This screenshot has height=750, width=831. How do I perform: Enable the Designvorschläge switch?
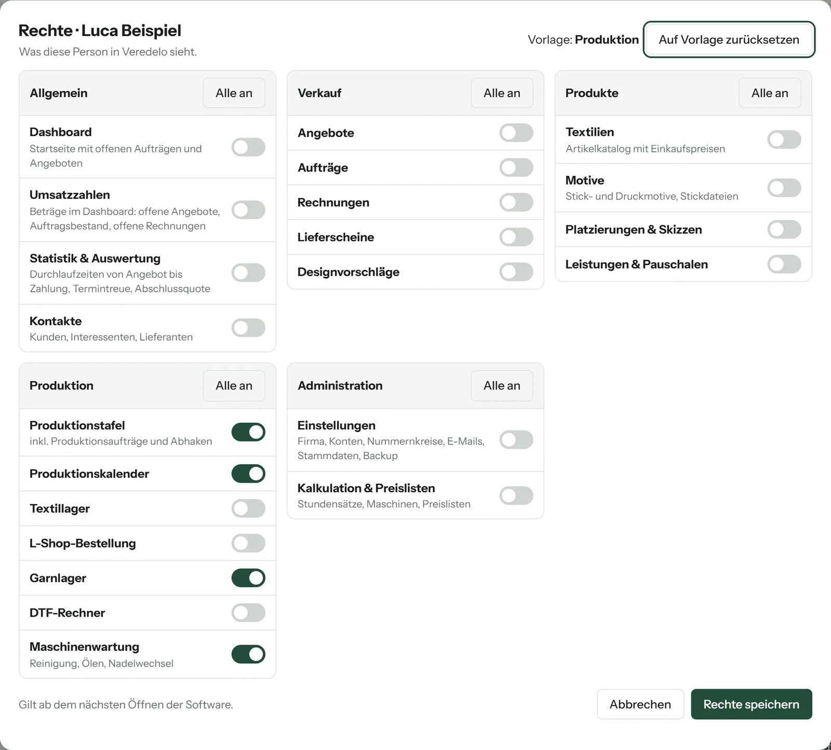click(516, 272)
